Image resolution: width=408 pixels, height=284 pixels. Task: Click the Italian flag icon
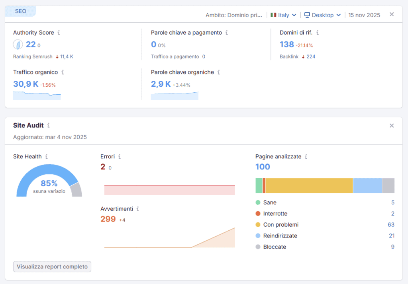[x=273, y=15]
